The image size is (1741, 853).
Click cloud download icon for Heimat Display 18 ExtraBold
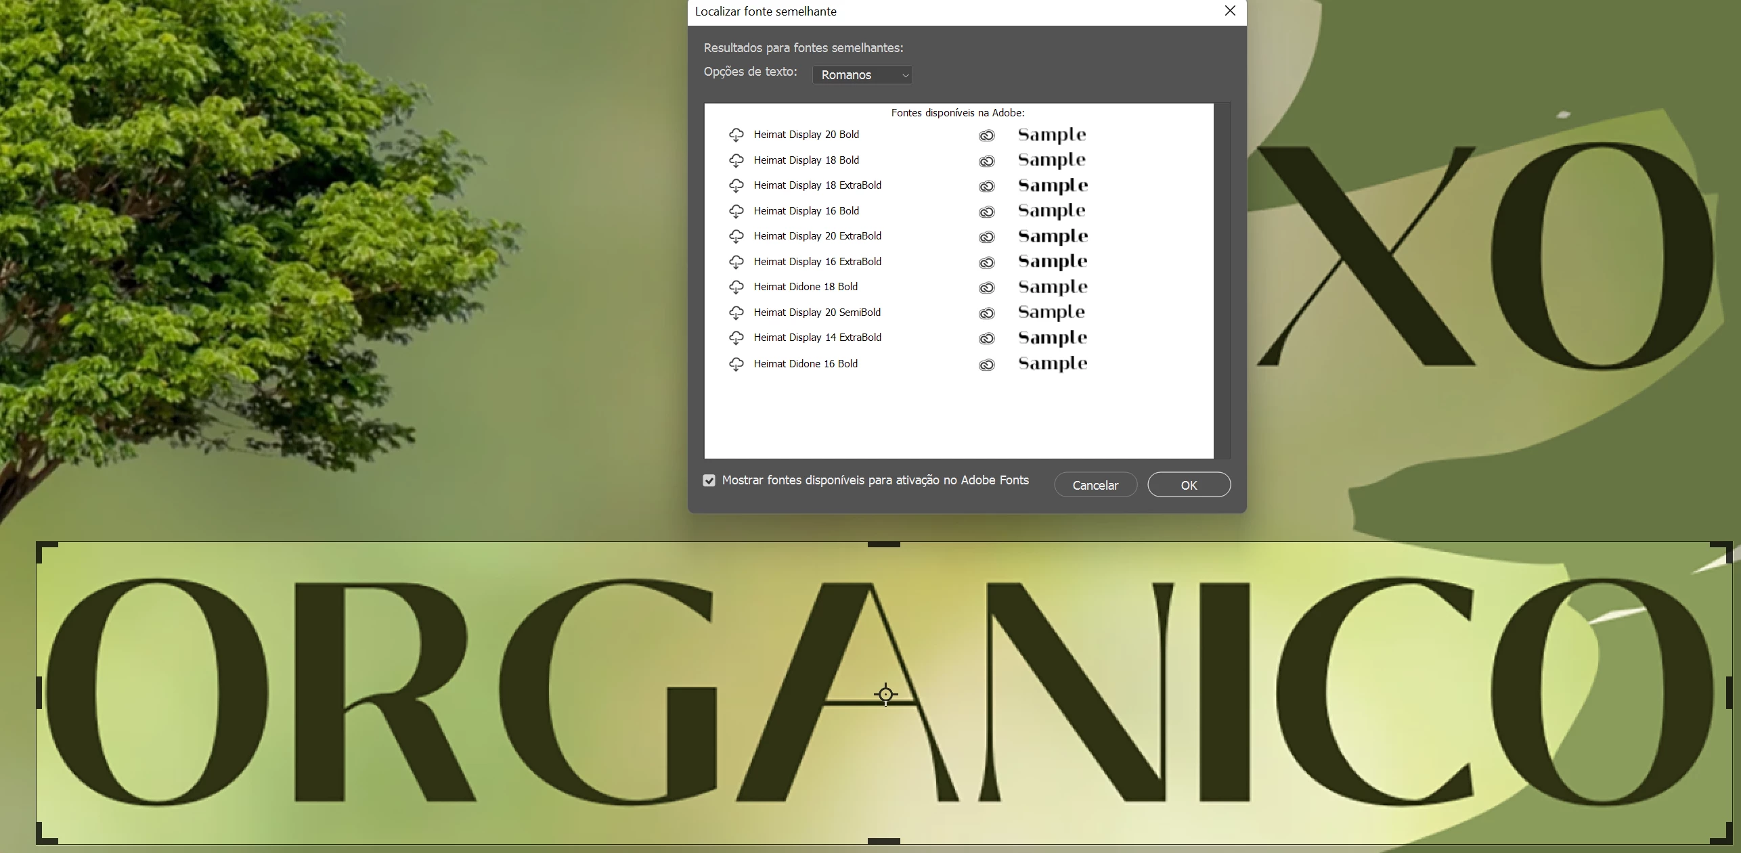click(x=736, y=186)
